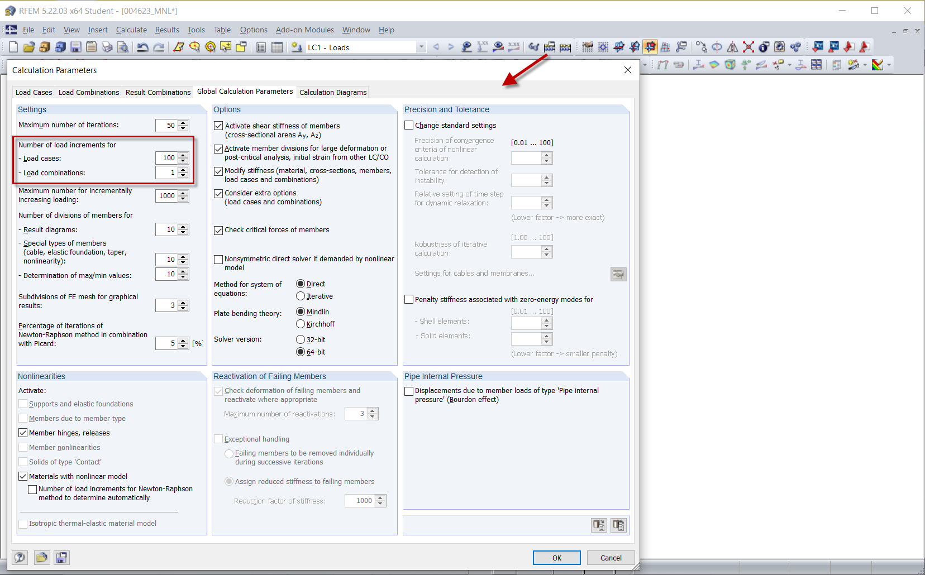The image size is (925, 575).
Task: Click the settings for cables and membranes icon
Action: point(618,274)
